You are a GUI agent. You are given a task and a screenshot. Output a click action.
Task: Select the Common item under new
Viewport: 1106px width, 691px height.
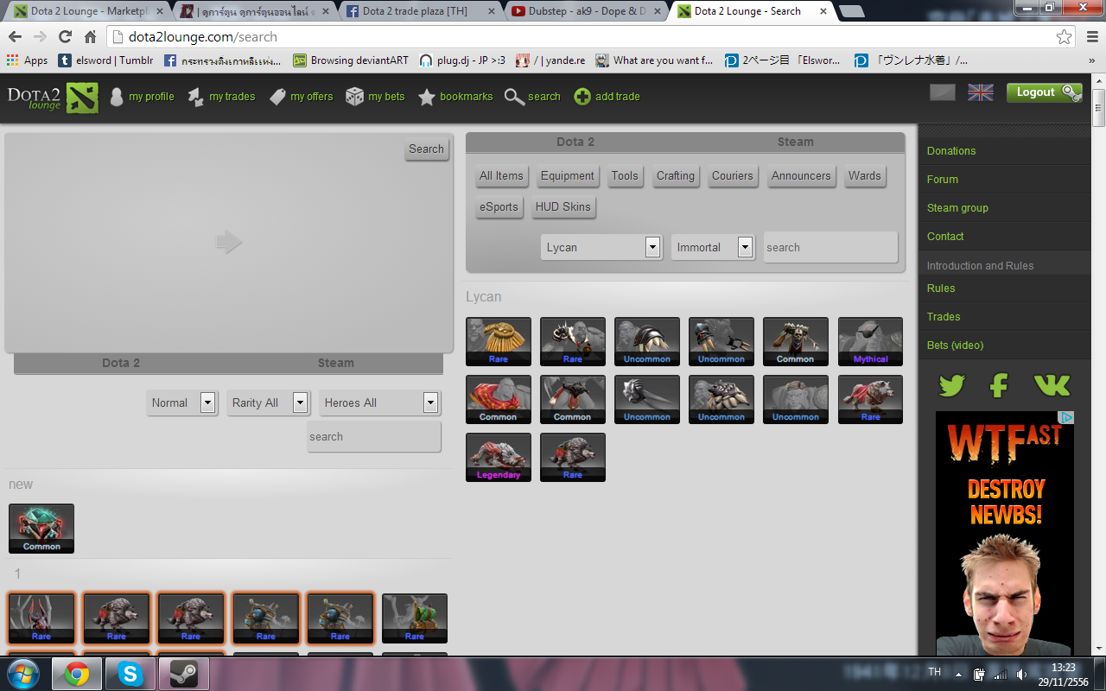[x=41, y=529]
